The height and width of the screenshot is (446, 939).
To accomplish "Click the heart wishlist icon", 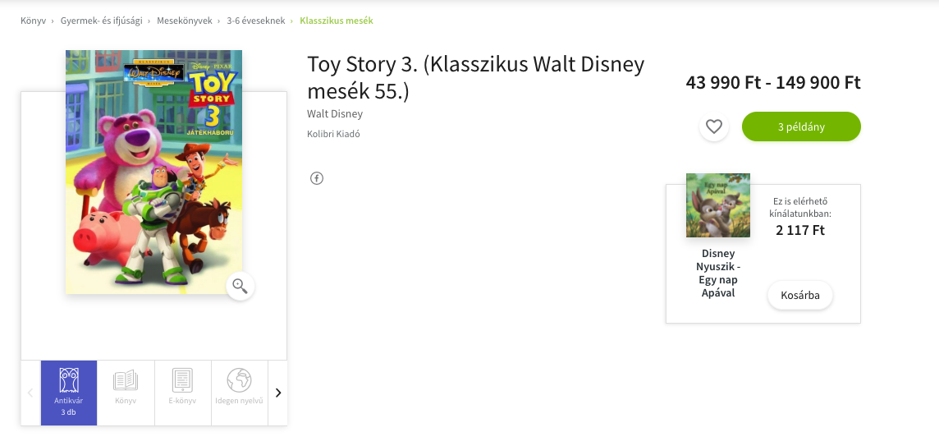I will click(714, 126).
